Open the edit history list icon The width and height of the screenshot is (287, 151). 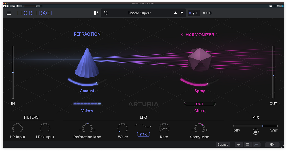(247, 145)
